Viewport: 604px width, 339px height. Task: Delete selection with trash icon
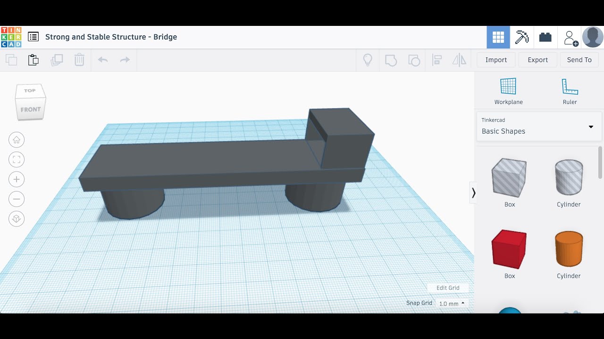(79, 60)
